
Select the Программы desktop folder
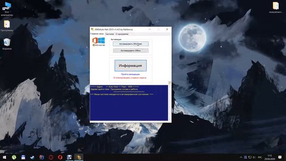7,26
